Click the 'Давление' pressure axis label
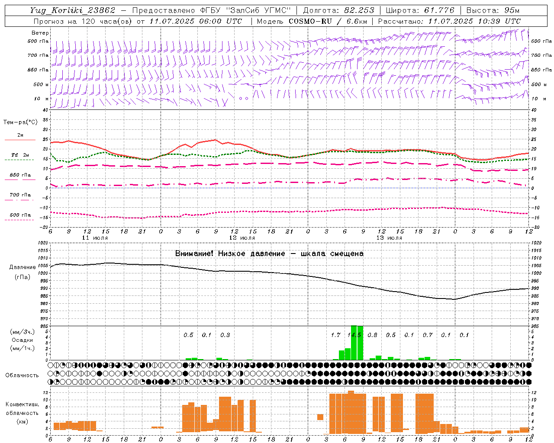Viewport: 554px width, 443px height. pyautogui.click(x=22, y=267)
